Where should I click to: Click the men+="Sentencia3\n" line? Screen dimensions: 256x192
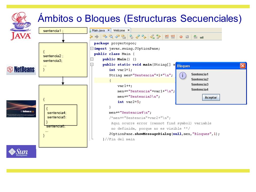(x=139, y=97)
